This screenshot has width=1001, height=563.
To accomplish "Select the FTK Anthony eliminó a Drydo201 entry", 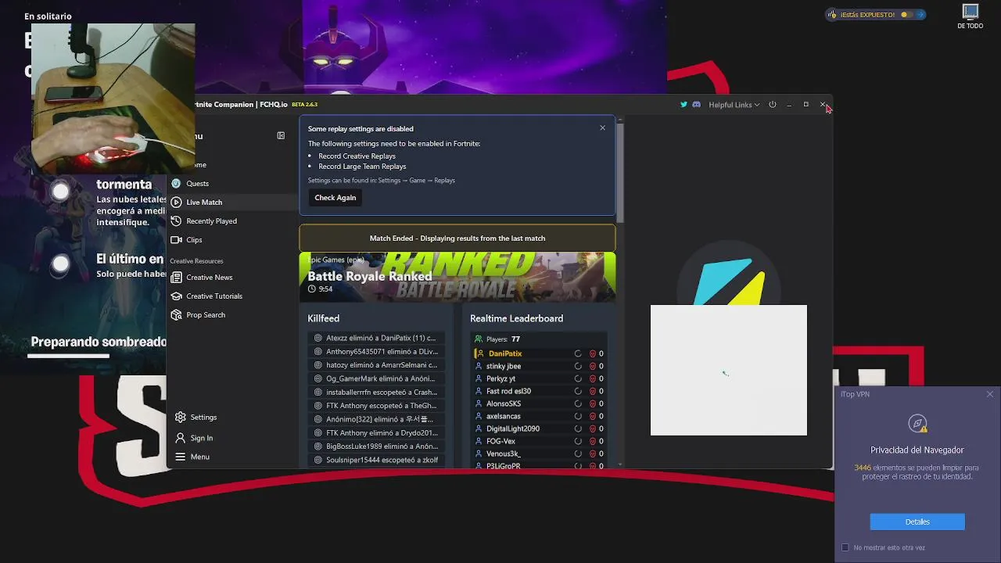I will click(376, 433).
